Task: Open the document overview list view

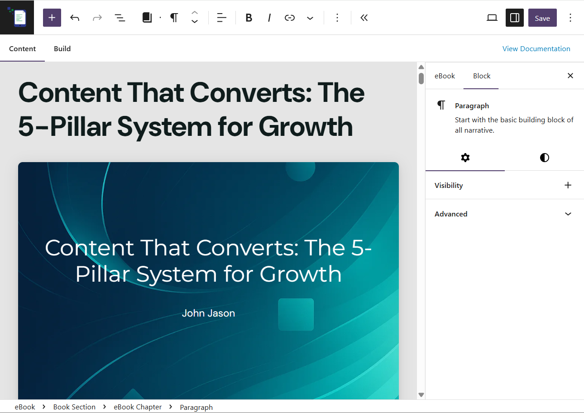Action: pos(120,18)
